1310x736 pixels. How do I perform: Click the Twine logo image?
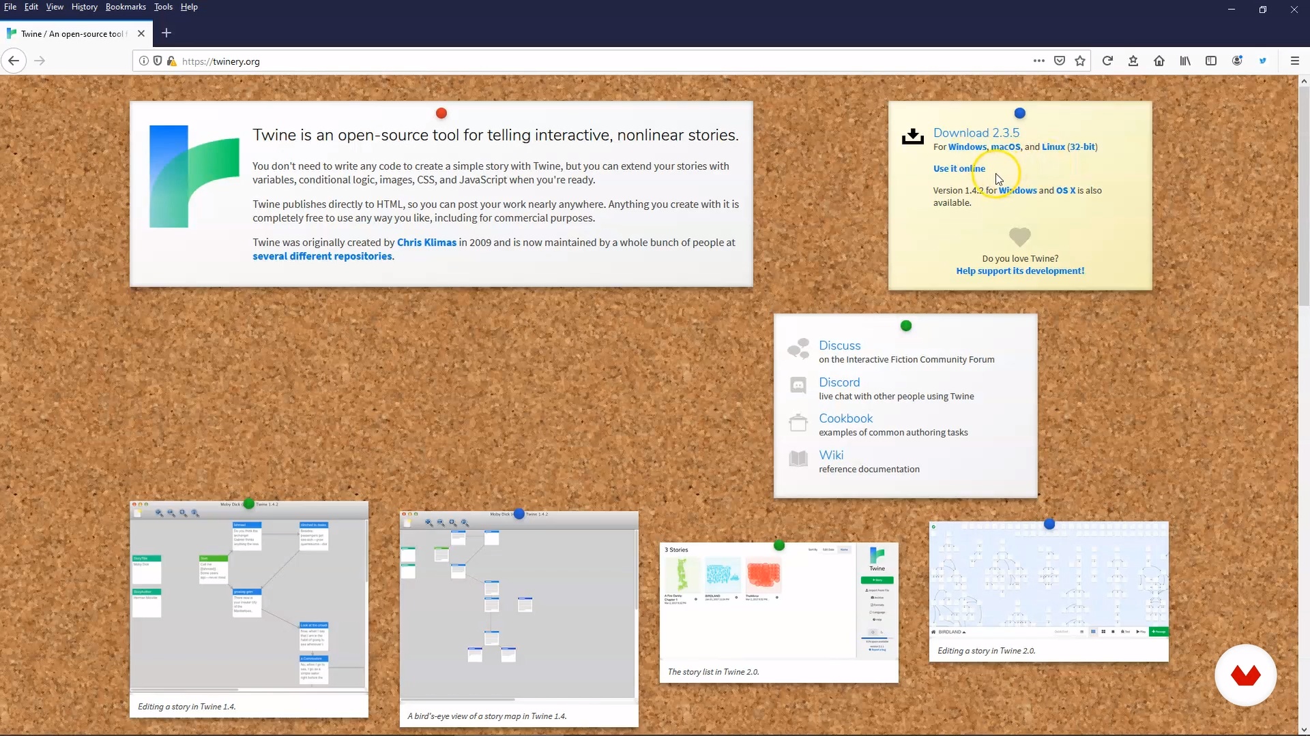[194, 177]
